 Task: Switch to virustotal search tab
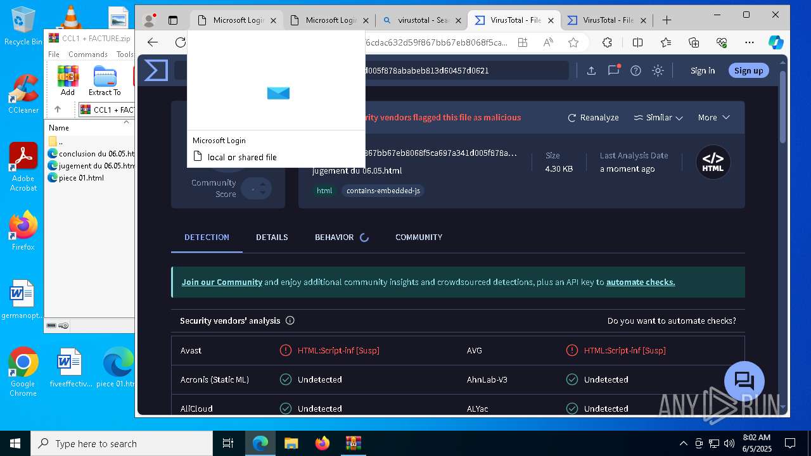coord(422,20)
